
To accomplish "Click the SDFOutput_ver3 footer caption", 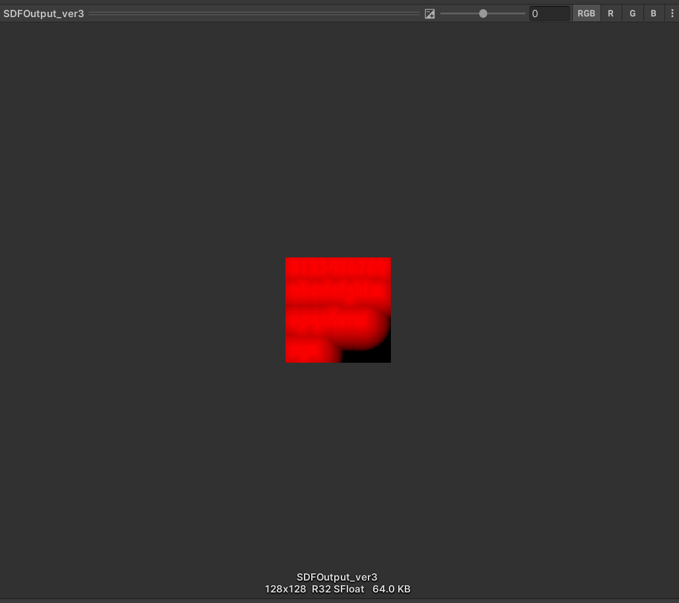I will tap(337, 577).
